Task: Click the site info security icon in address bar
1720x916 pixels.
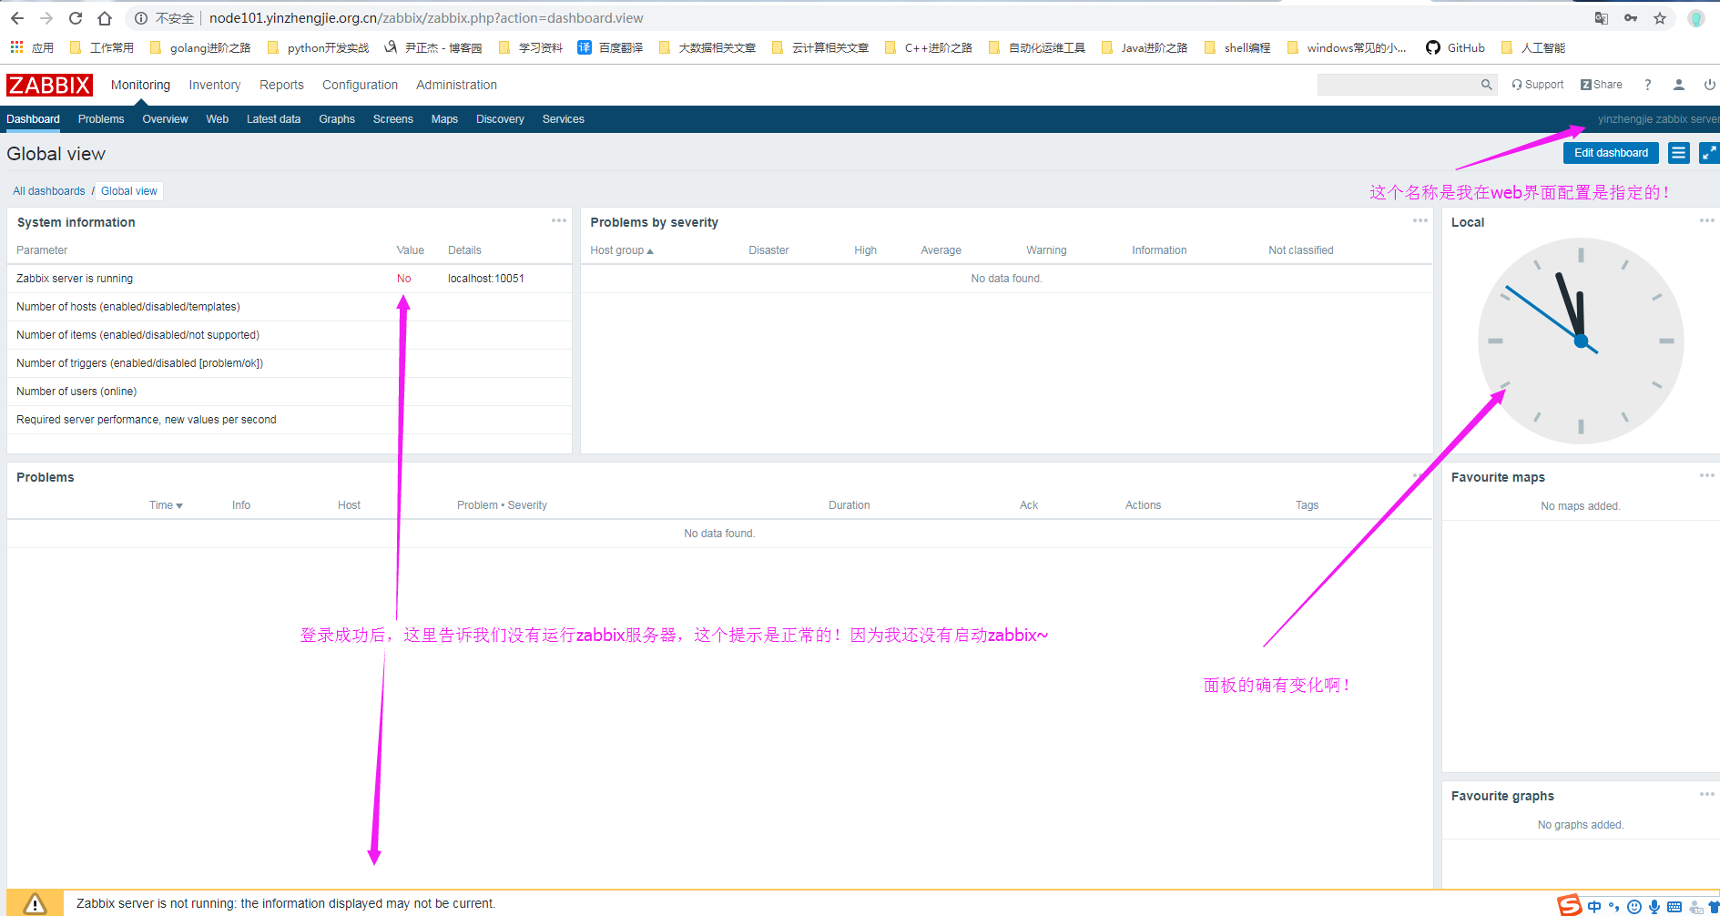Action: 141,18
